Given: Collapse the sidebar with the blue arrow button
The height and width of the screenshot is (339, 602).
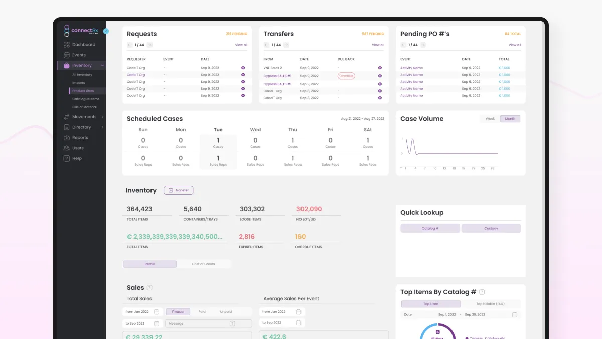Looking at the screenshot, I should [x=106, y=31].
